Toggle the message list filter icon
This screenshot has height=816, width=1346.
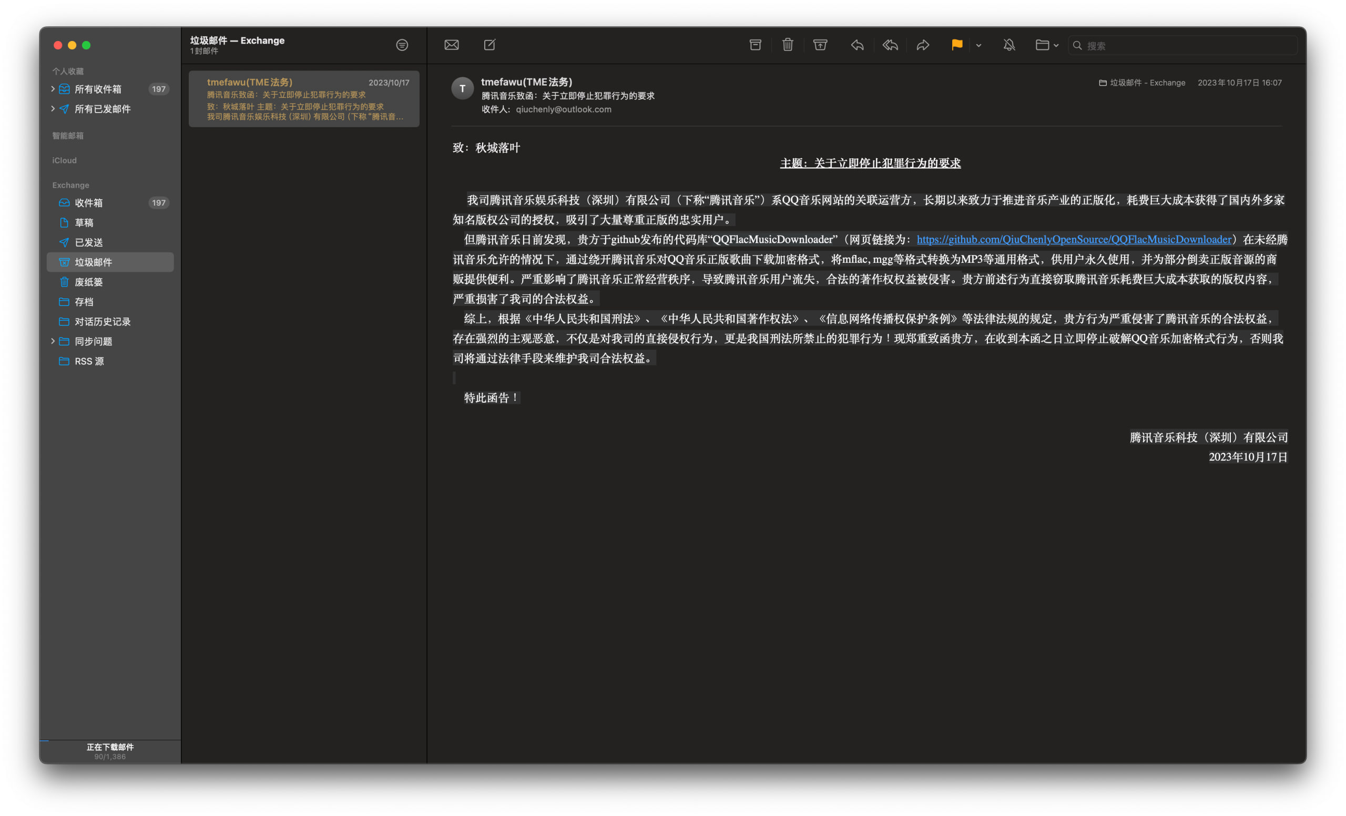(402, 45)
